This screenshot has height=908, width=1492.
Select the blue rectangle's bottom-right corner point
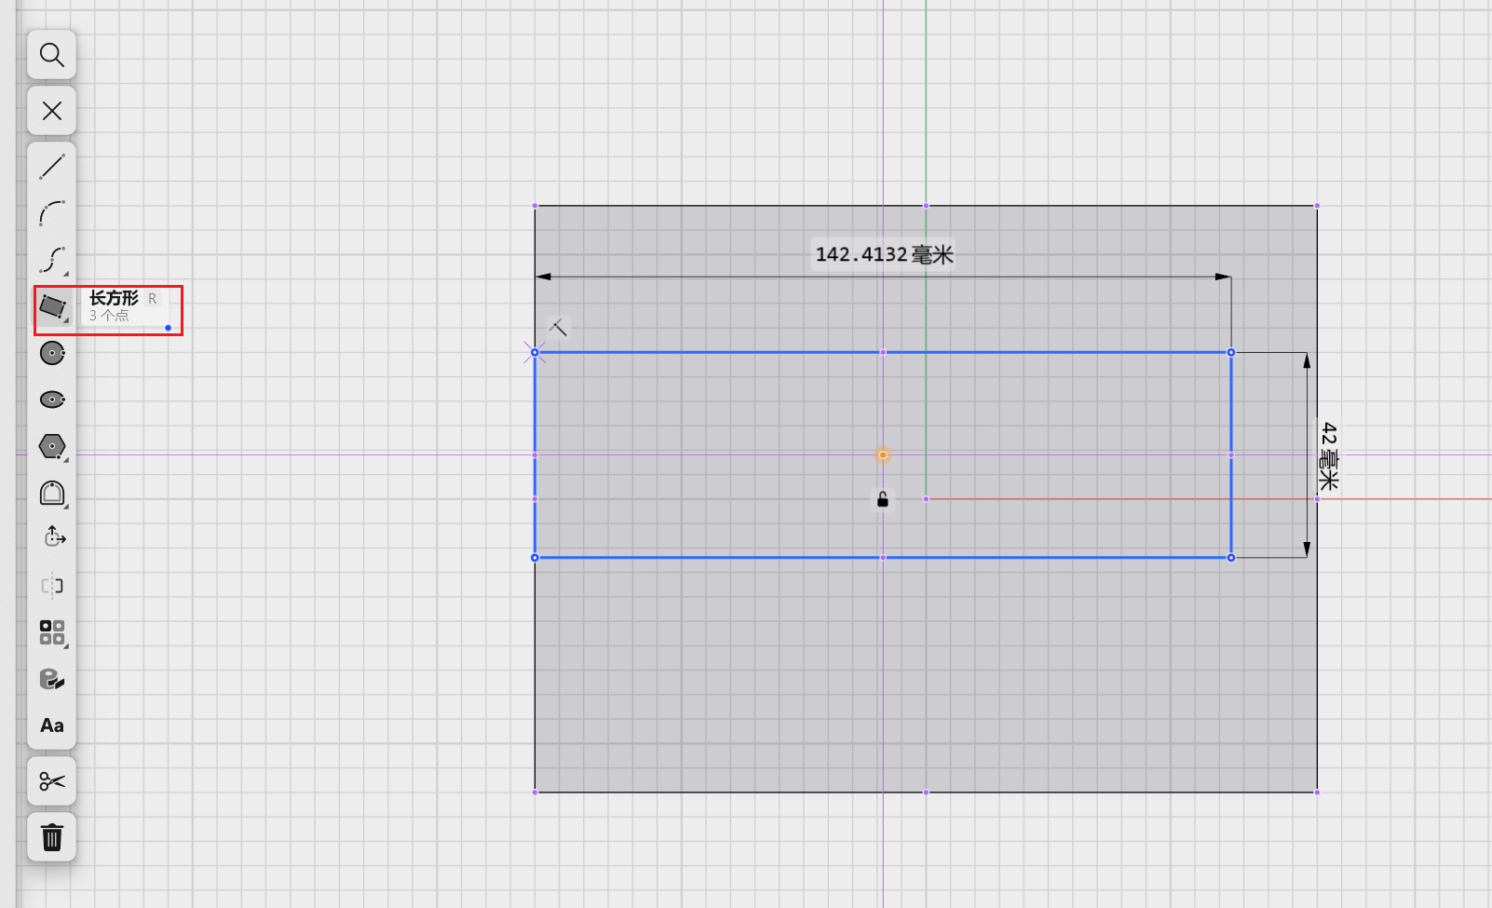coord(1231,558)
